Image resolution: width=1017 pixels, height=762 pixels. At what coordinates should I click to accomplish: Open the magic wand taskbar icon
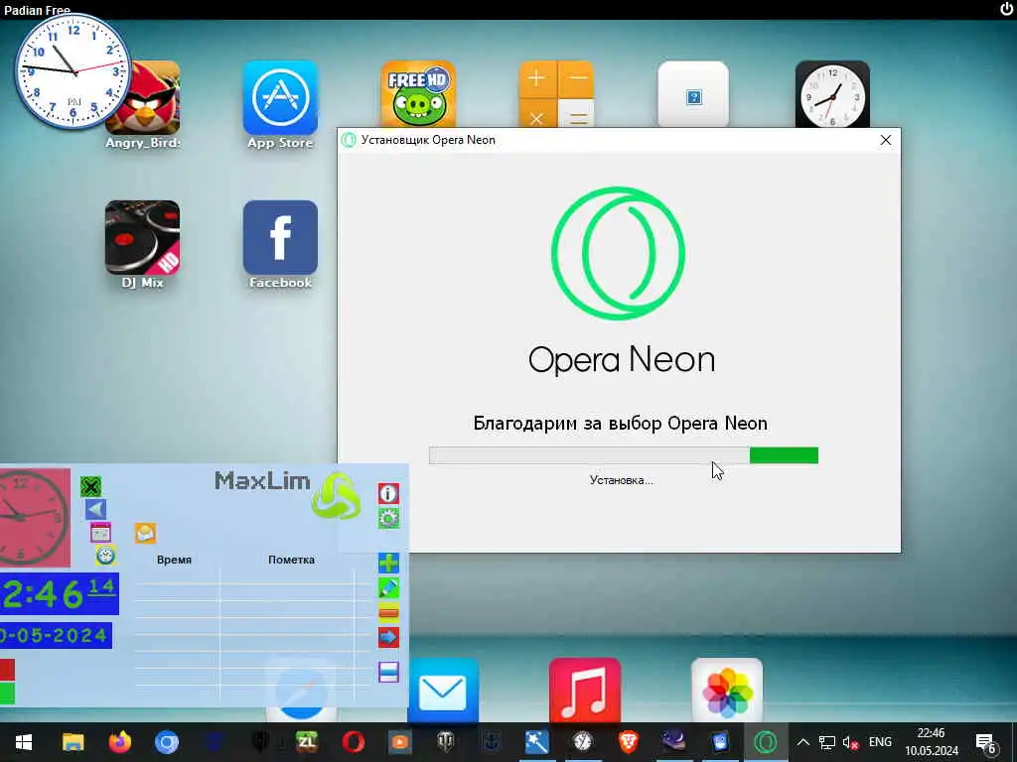[536, 742]
